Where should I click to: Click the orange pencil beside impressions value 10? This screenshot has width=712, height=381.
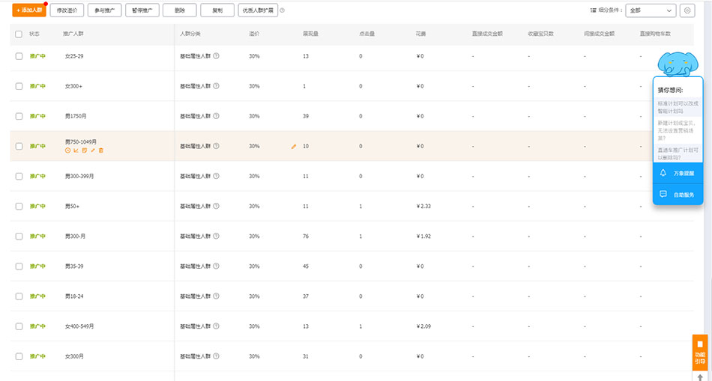(x=293, y=147)
